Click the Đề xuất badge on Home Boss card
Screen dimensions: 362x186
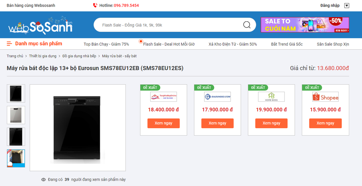[x=258, y=88]
